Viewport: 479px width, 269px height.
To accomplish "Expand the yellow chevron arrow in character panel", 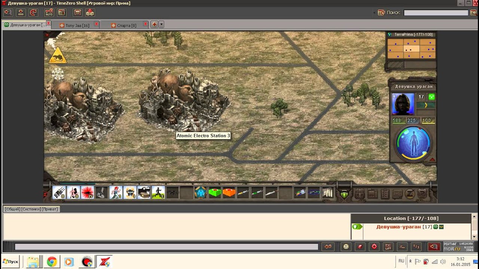I will pyautogui.click(x=426, y=105).
